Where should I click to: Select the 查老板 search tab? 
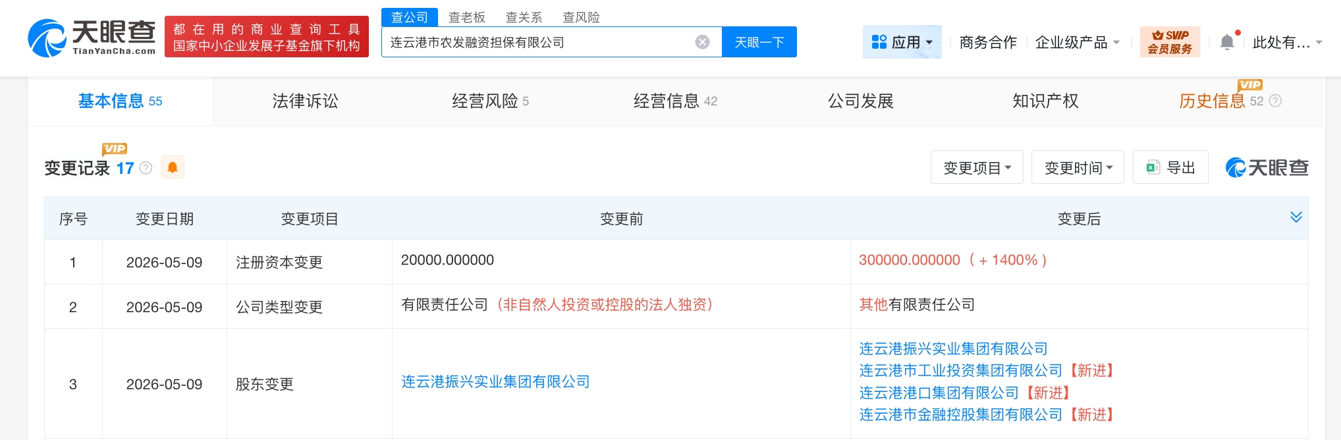467,17
